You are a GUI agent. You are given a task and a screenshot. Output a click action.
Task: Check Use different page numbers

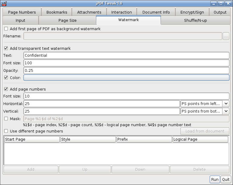(x=6, y=131)
